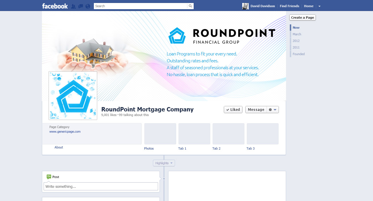Open the notifications globe icon
Viewport: 373px width, 201px height.
88,6
